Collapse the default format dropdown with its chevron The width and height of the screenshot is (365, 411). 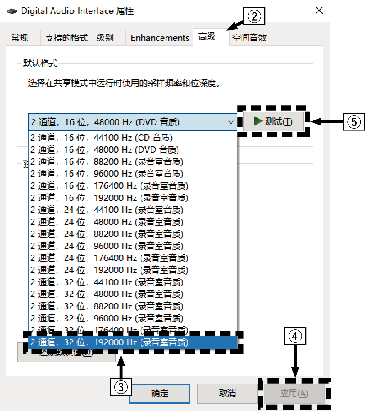(x=230, y=122)
